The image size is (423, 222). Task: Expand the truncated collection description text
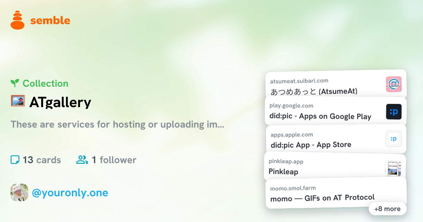(117, 124)
